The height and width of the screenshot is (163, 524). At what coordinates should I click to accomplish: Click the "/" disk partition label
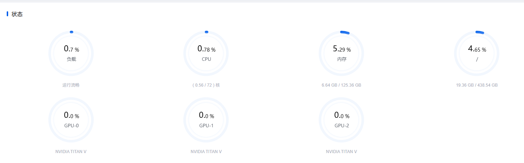point(477,59)
